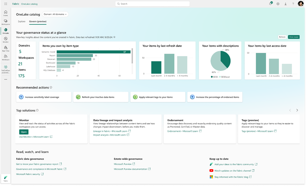Image resolution: width=306 pixels, height=186 pixels.
Task: Click the Refresh button
Action: click(282, 37)
